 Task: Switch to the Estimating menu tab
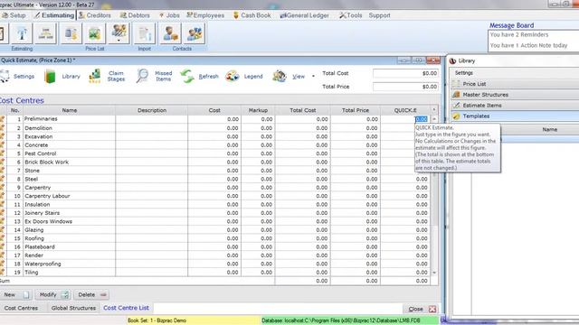click(54, 15)
